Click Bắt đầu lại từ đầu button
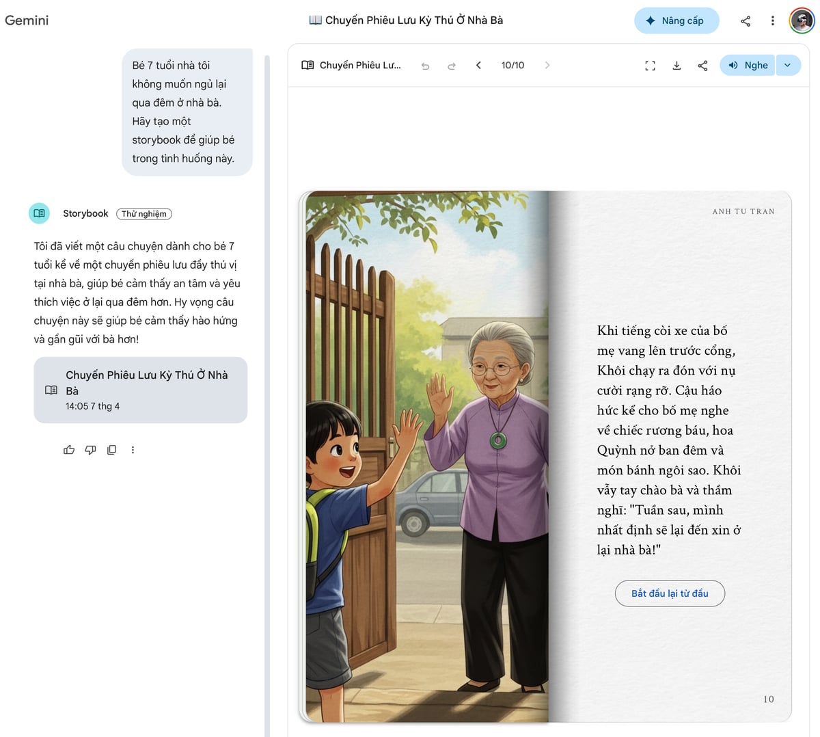Image resolution: width=820 pixels, height=737 pixels. (x=670, y=593)
